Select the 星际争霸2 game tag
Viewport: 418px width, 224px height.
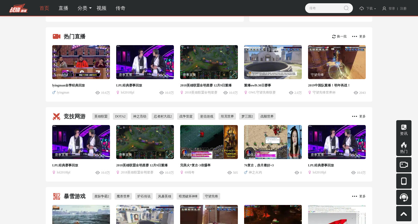102,196
